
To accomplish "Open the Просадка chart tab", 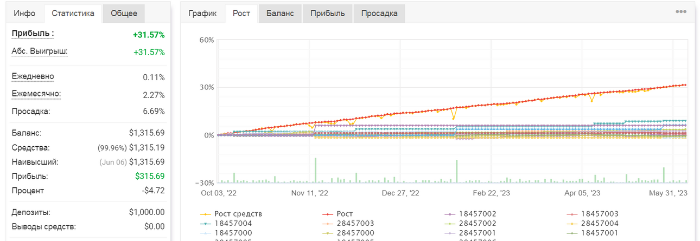I will coord(379,14).
